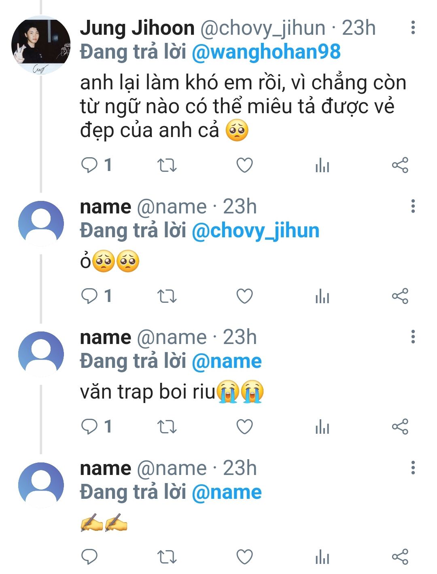The image size is (437, 574).
Task: View analytics for Jung Jihoon's tweet
Action: coord(322,165)
